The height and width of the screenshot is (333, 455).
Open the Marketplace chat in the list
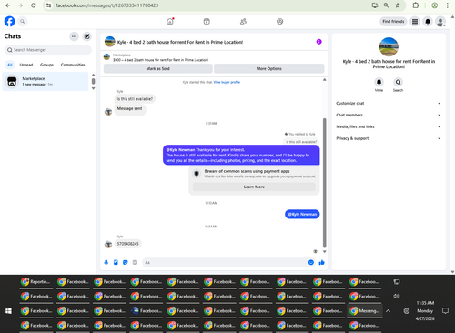point(45,81)
